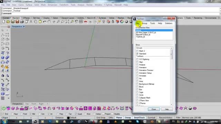This screenshot has width=221, height=124.
Task: Toggle the Quad osnap checkbox
Action: click(x=76, y=114)
